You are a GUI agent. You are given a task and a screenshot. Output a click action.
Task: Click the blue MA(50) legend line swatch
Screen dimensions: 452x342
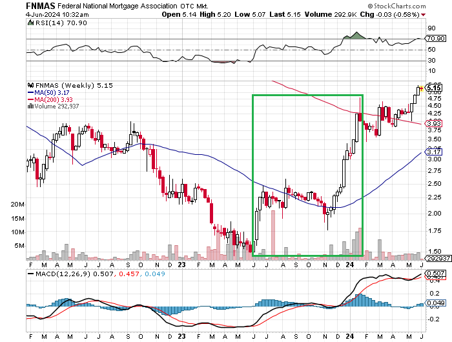[30, 92]
